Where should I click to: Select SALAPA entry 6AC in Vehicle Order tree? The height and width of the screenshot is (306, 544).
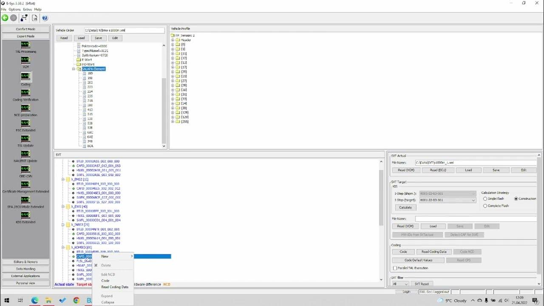coord(90,132)
